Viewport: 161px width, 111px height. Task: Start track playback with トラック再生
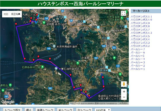click(13, 110)
